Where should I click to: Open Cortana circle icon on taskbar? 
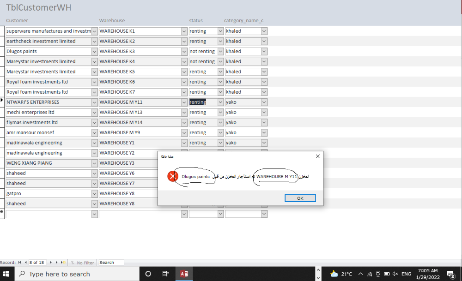(148, 274)
